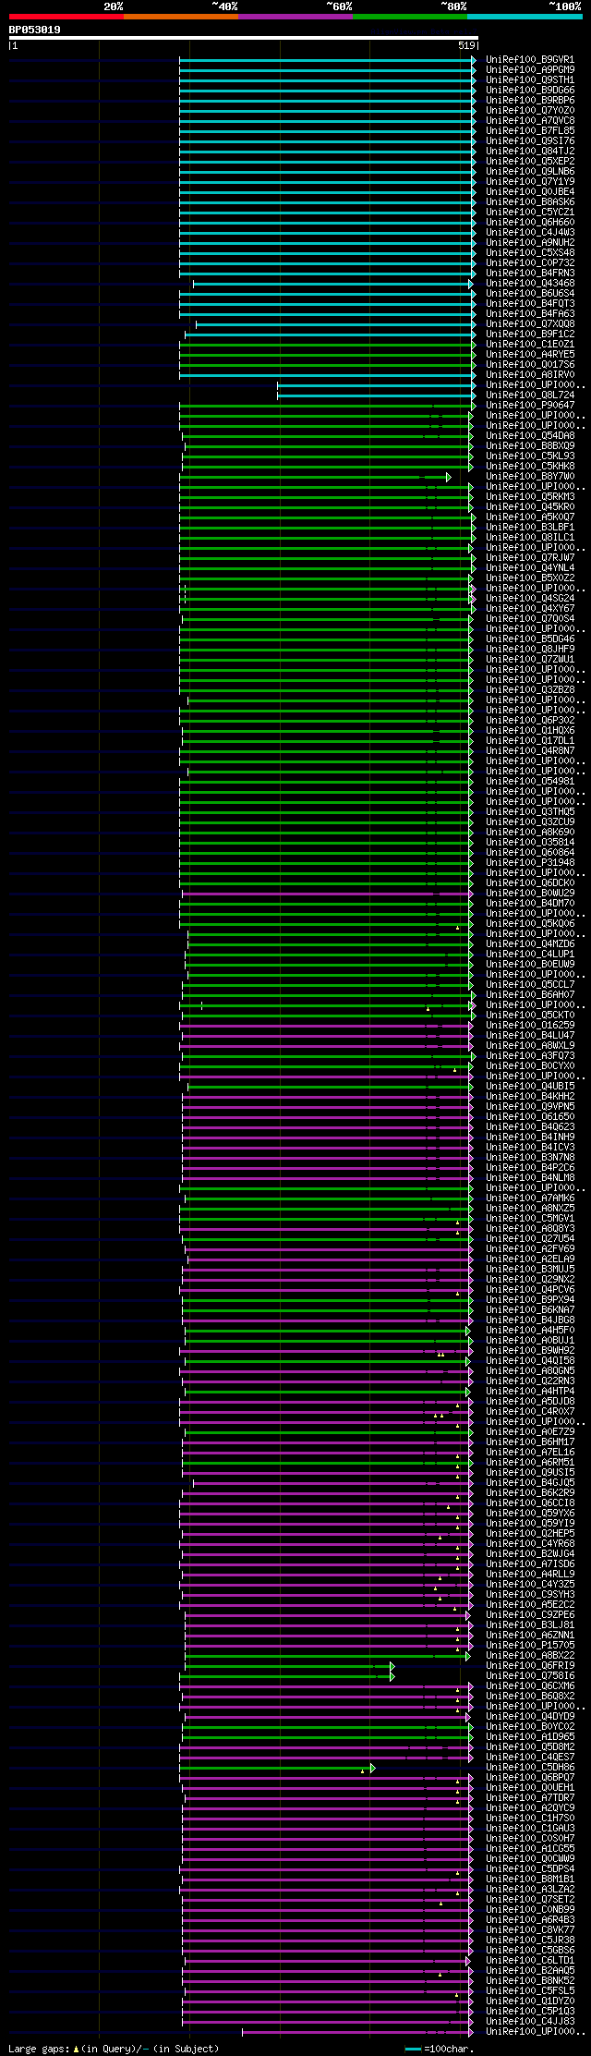The image size is (591, 2056).
Task: Open the UniRef100_B9RBP6 hit label
Action: 530,101
